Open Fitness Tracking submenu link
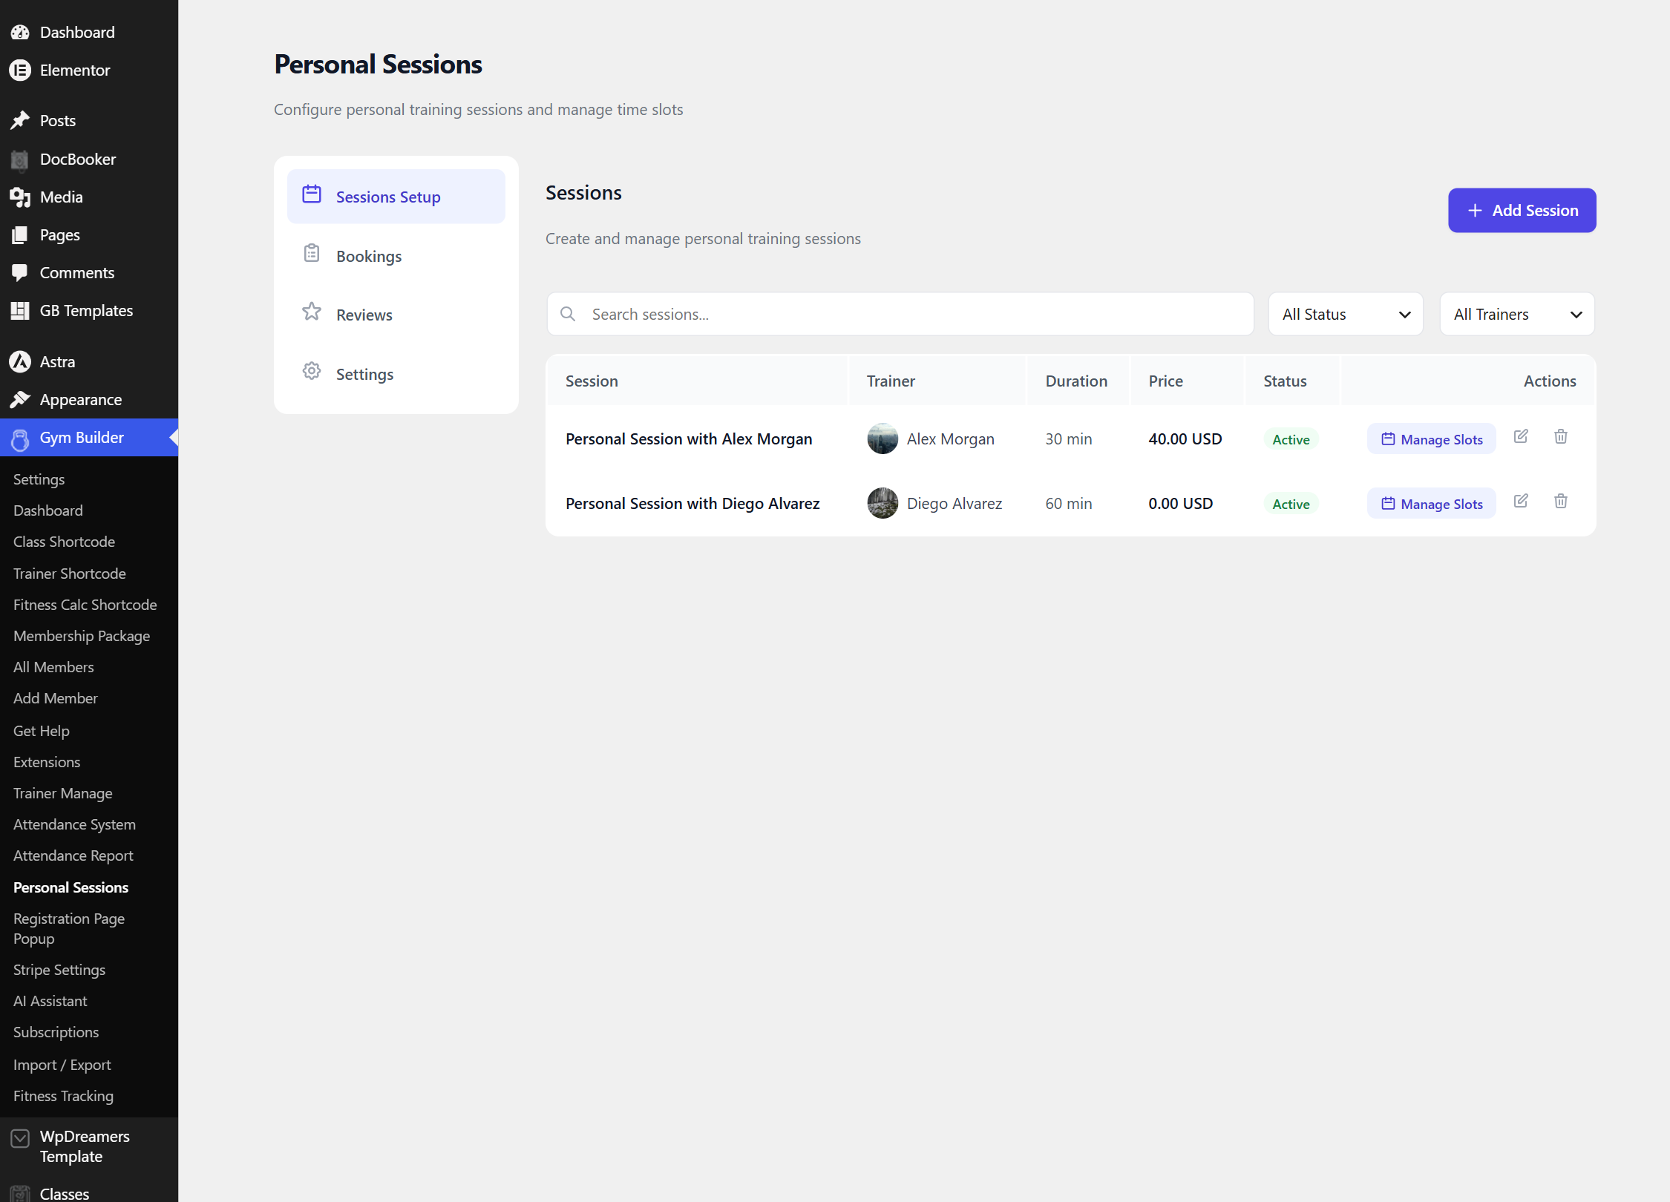The image size is (1670, 1202). point(63,1096)
